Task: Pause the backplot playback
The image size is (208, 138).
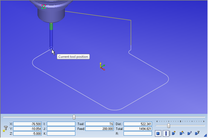Action: (166, 133)
